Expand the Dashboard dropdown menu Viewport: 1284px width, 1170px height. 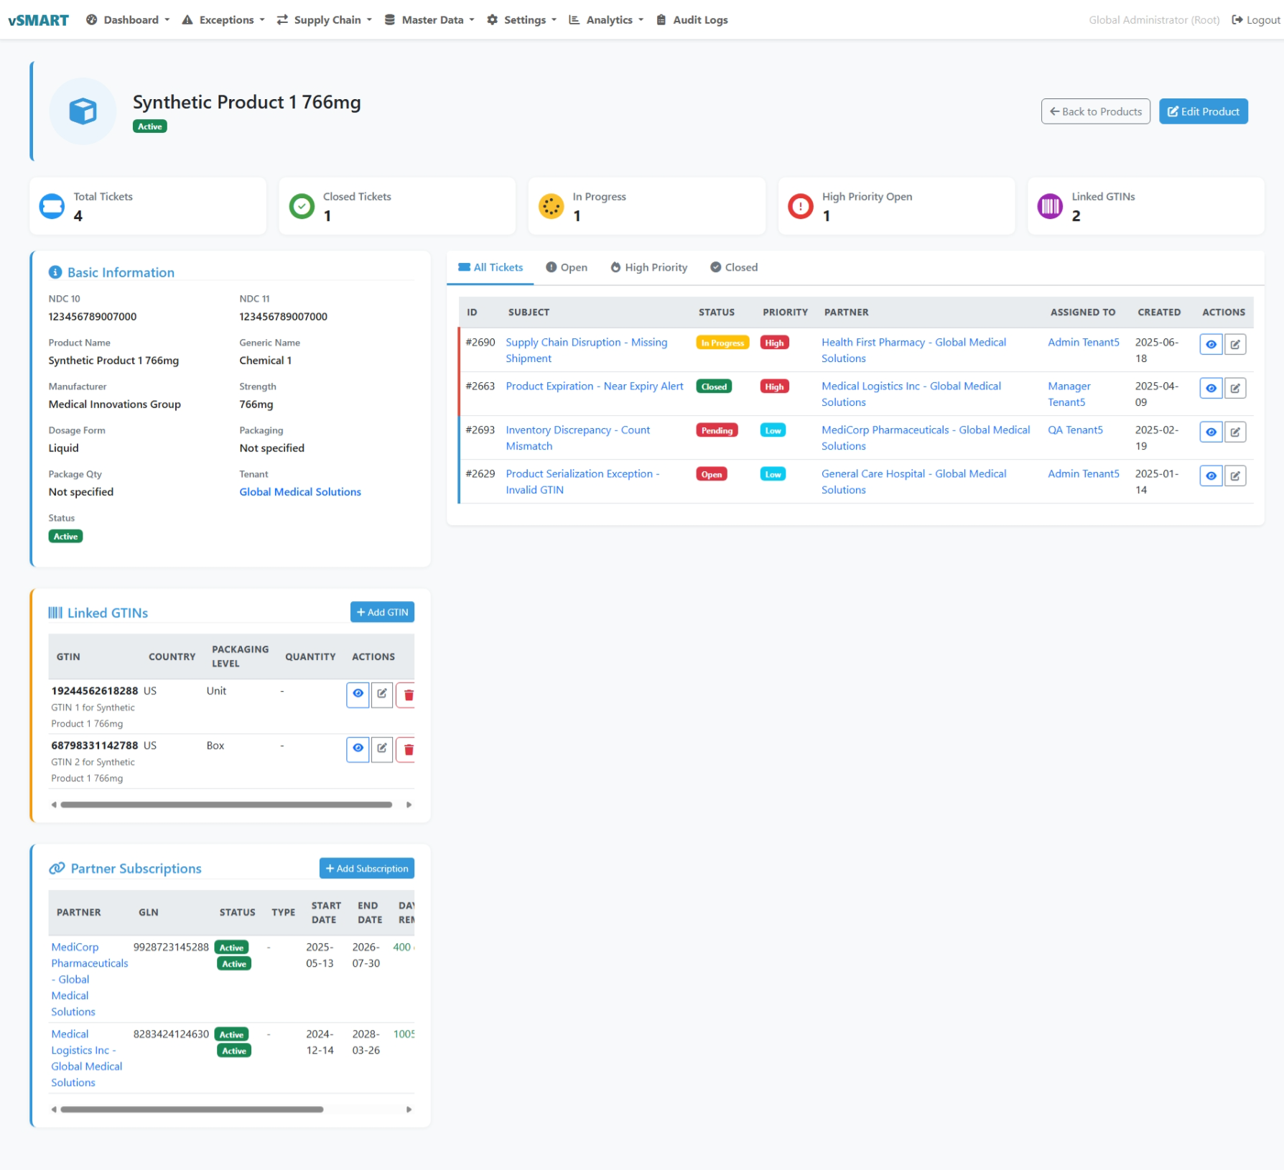[128, 20]
